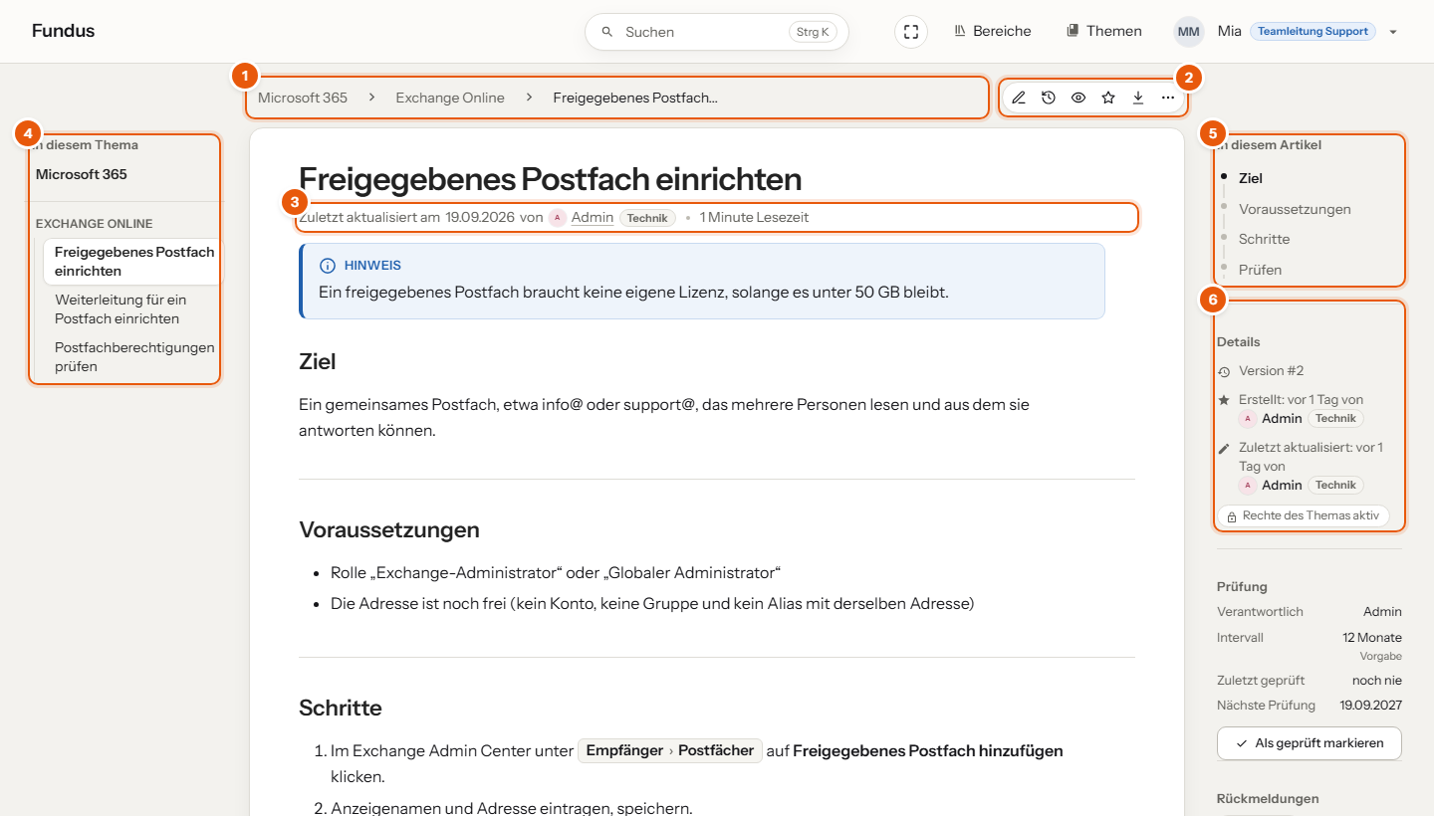Toggle the watch eye icon
This screenshot has height=816, width=1434.
(x=1078, y=98)
